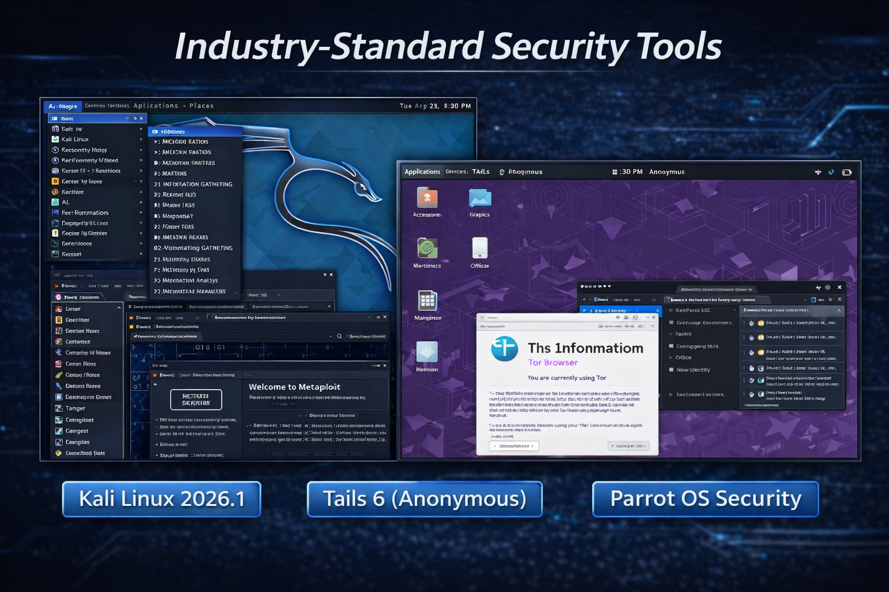Image resolution: width=889 pixels, height=592 pixels.
Task: Click the battery icon in Tails top bar
Action: click(x=847, y=172)
